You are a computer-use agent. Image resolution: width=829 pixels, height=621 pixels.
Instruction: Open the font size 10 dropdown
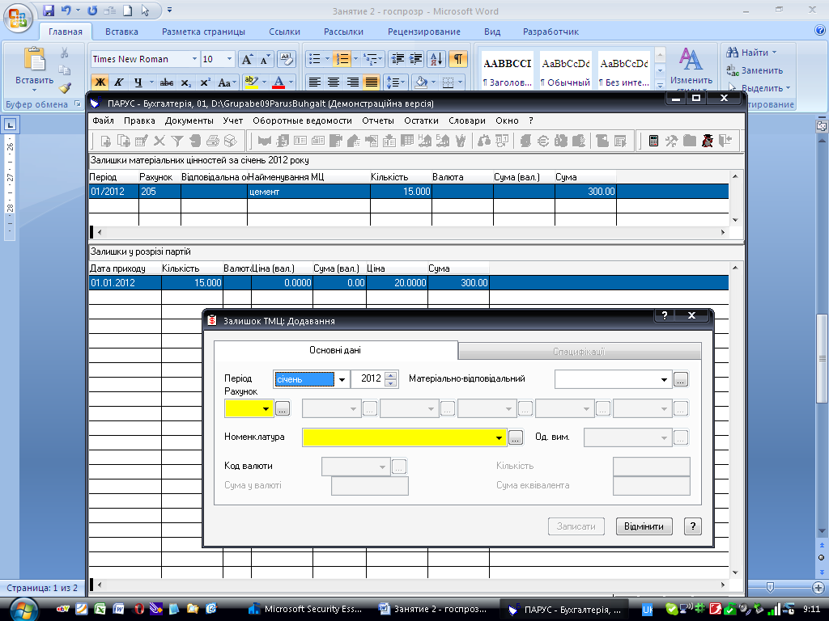point(229,59)
